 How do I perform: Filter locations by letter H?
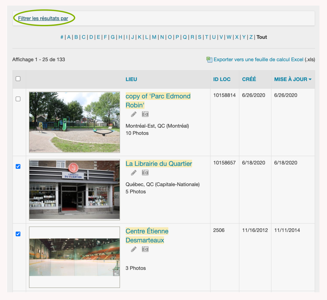click(x=120, y=37)
